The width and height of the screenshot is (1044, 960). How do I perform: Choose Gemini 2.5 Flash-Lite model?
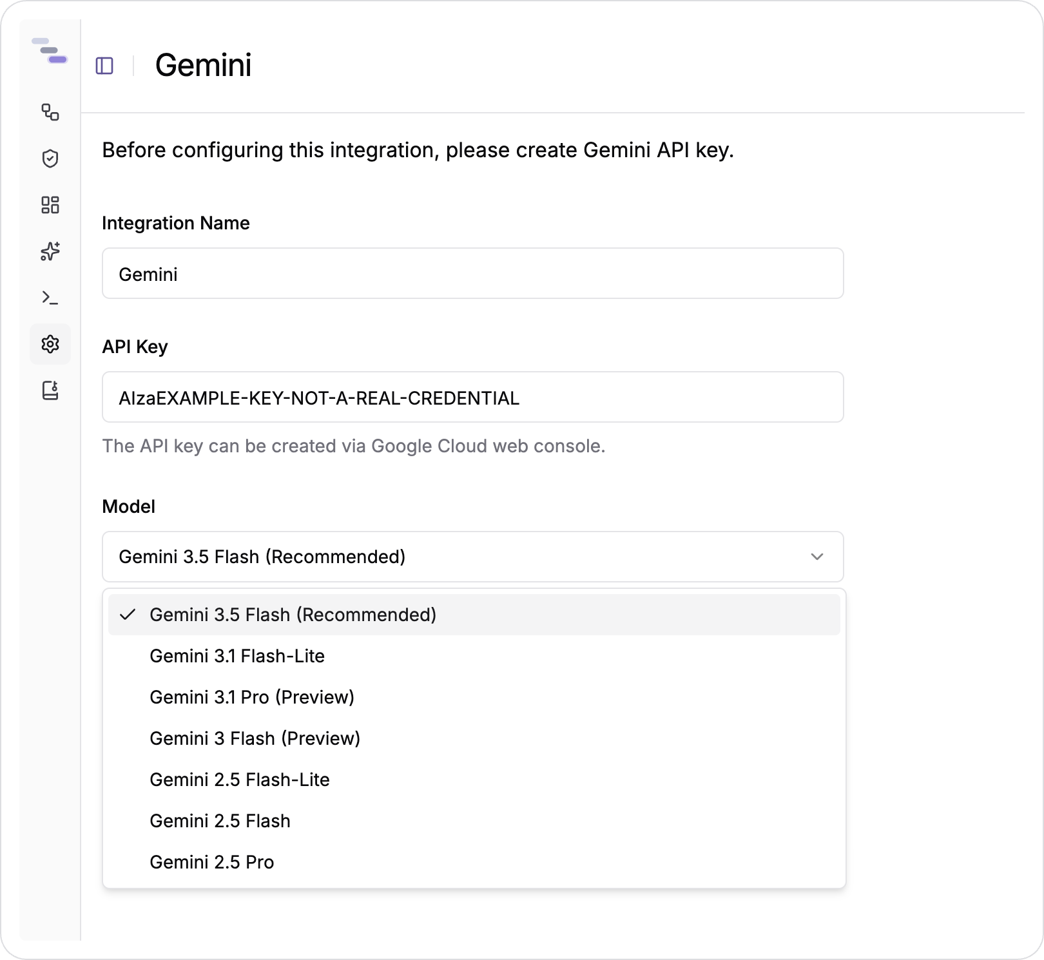pos(474,780)
